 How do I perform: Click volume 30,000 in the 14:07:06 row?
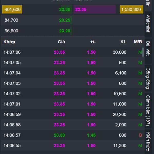point(120,52)
